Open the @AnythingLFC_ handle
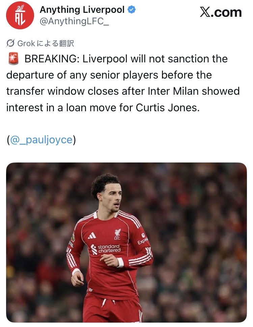The height and width of the screenshot is (327, 253). [74, 21]
